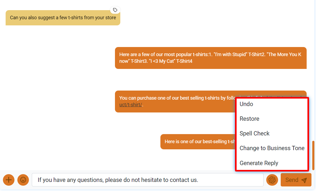The width and height of the screenshot is (316, 191).
Task: Select Restore in the AI options menu
Action: tap(249, 119)
